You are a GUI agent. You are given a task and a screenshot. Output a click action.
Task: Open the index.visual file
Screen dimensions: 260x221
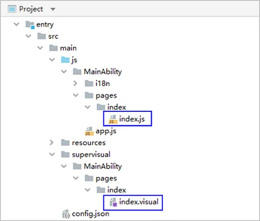coord(139,202)
